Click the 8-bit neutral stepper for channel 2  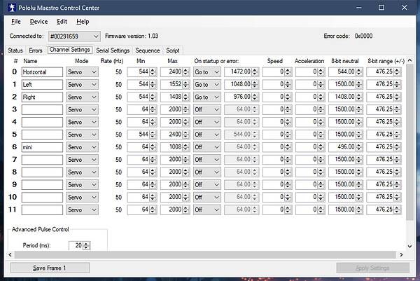click(x=359, y=97)
